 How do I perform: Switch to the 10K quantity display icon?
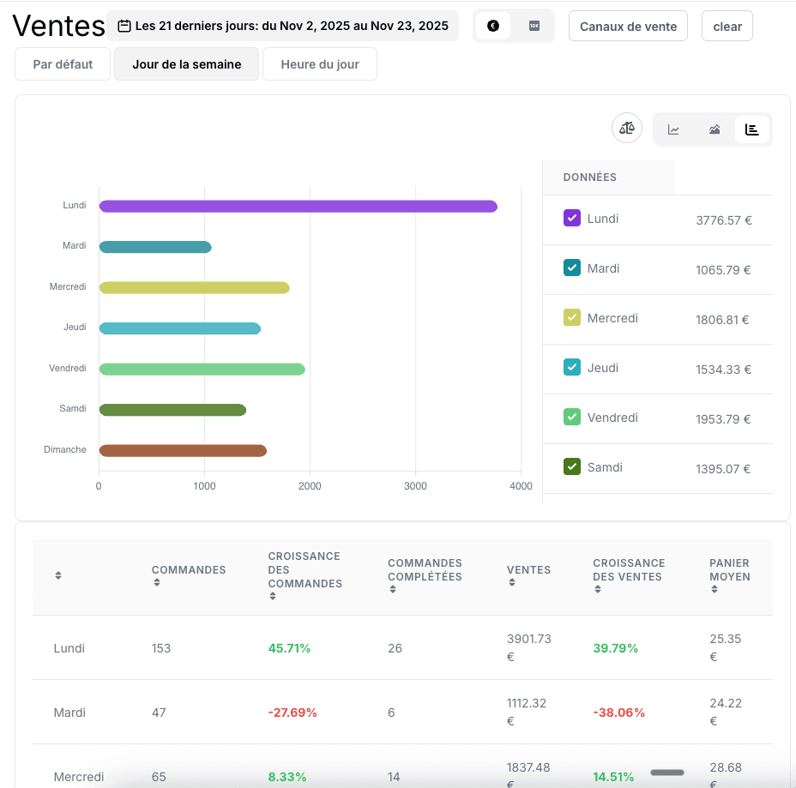coord(534,26)
